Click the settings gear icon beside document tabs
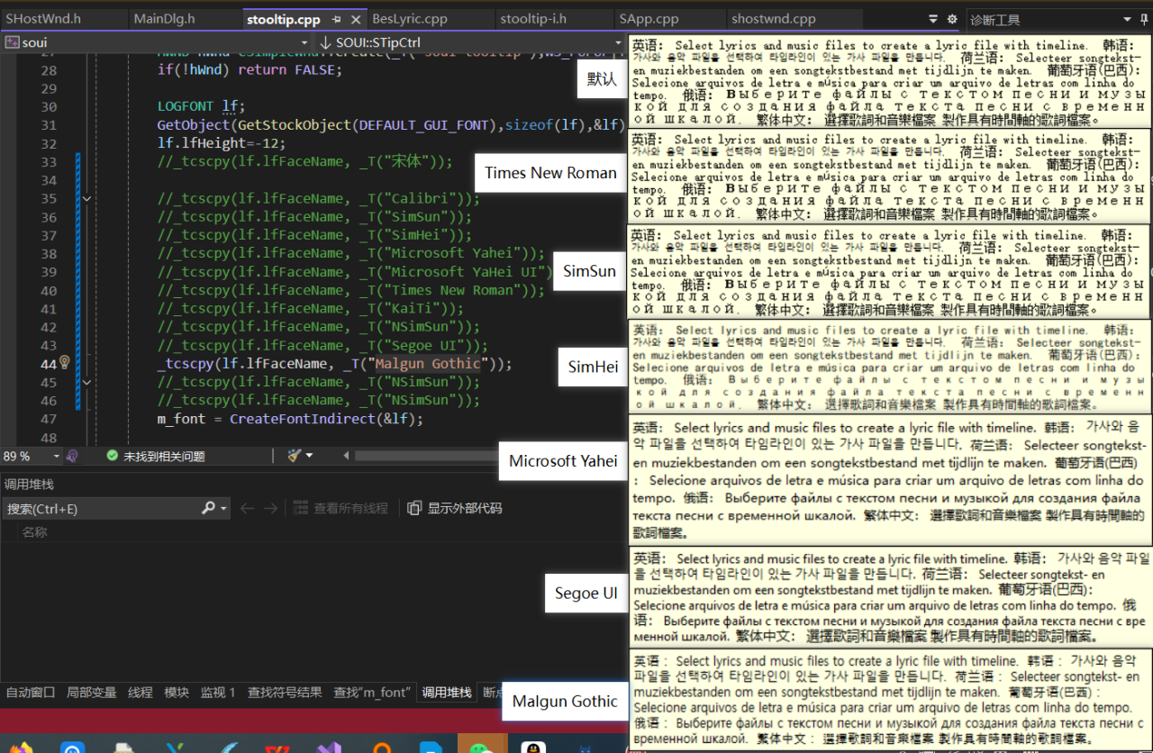 click(951, 18)
